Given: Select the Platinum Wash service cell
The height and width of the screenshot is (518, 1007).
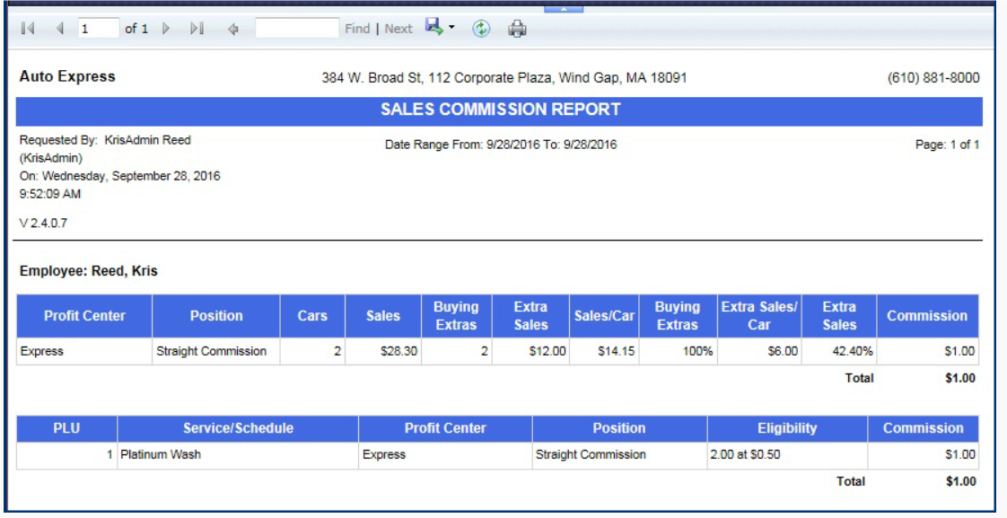Looking at the screenshot, I should click(x=161, y=454).
